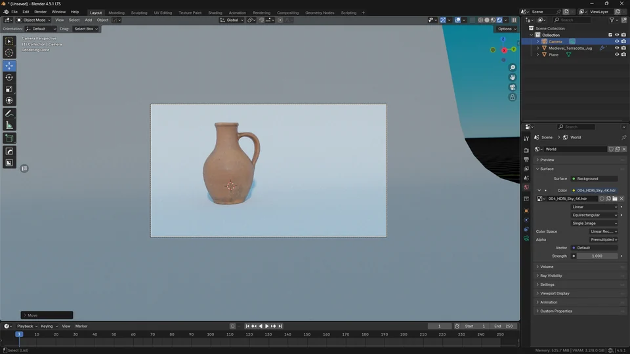Hide Collection in viewport via eye icon
Viewport: 630px width, 354px height.
click(617, 35)
